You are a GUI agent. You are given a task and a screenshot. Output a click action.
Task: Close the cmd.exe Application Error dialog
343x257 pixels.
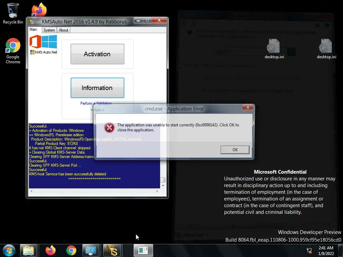(x=248, y=107)
